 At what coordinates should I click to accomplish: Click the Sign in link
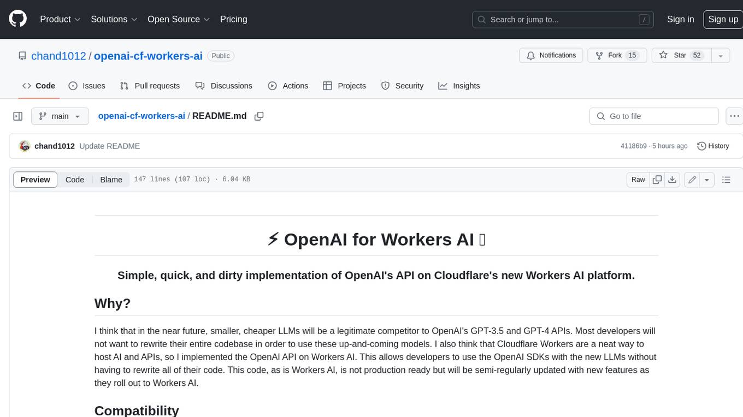(680, 19)
